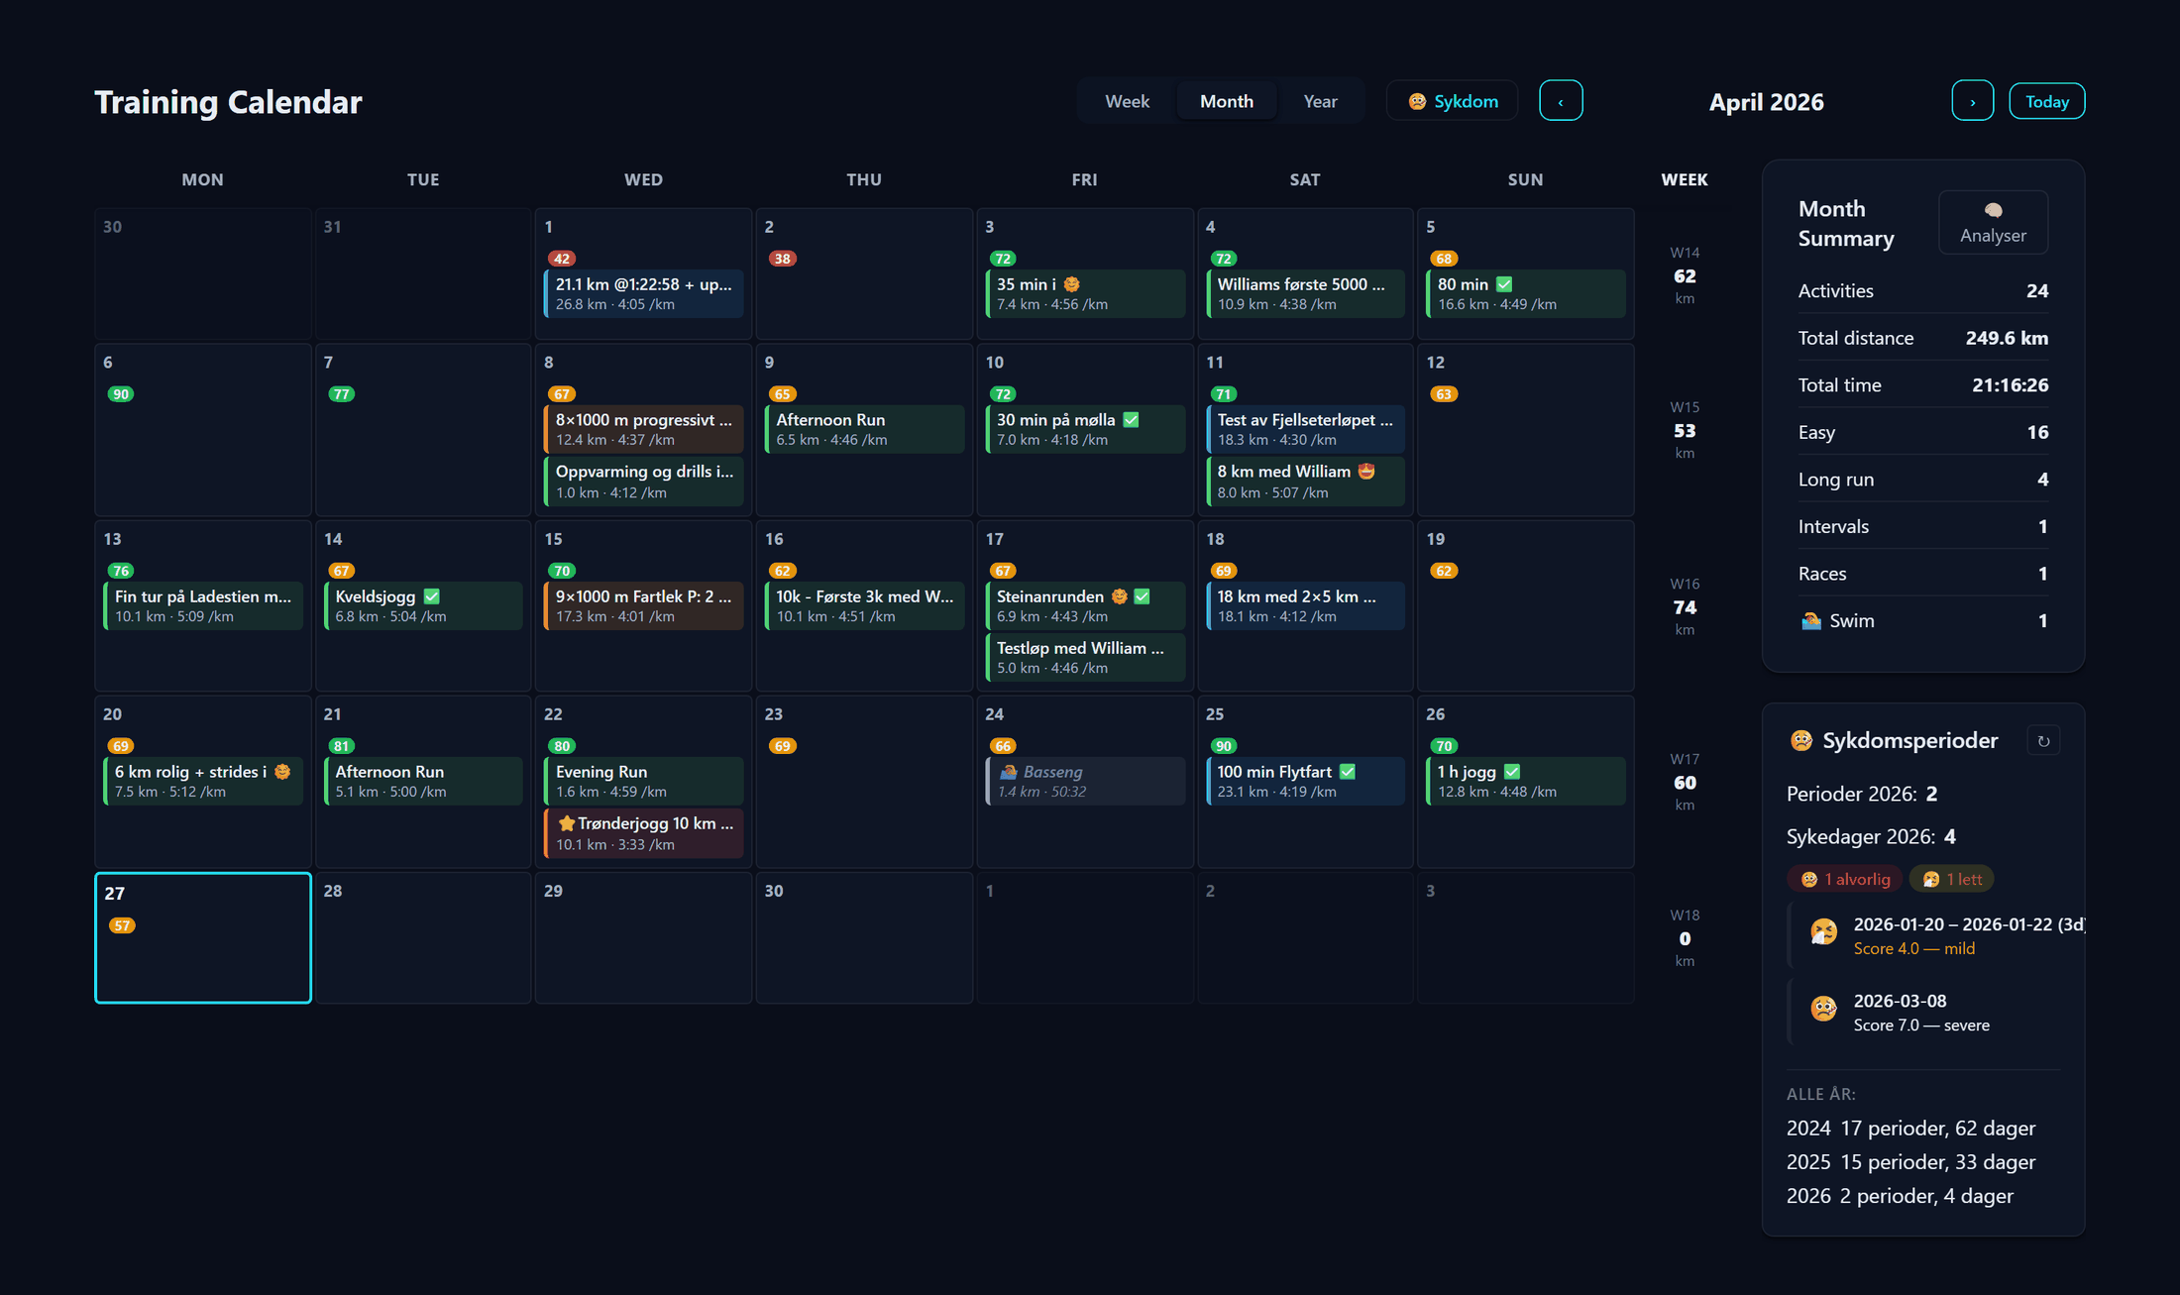Click the red readiness score 42 badge
2180x1295 pixels.
tap(562, 259)
